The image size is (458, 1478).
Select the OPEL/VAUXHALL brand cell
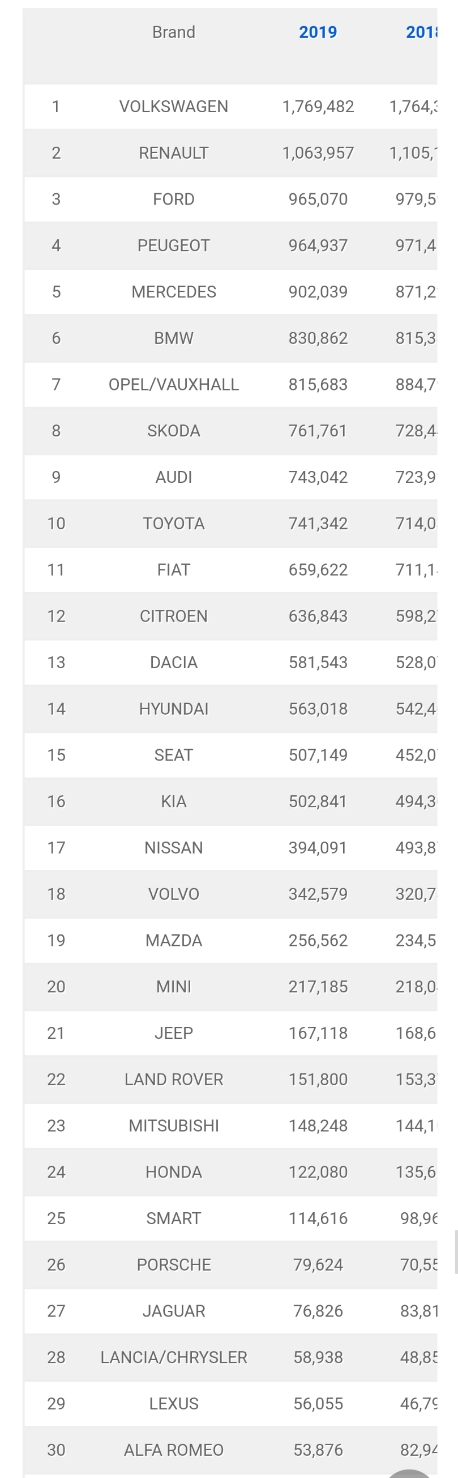(x=174, y=384)
